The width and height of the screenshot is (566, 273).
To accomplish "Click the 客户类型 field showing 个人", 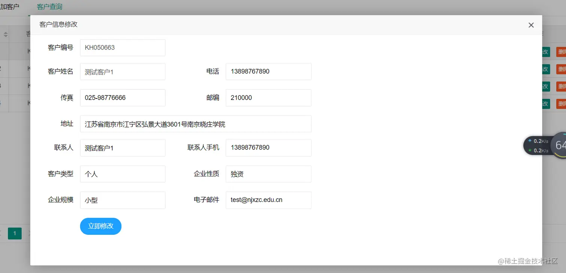I will [123, 174].
